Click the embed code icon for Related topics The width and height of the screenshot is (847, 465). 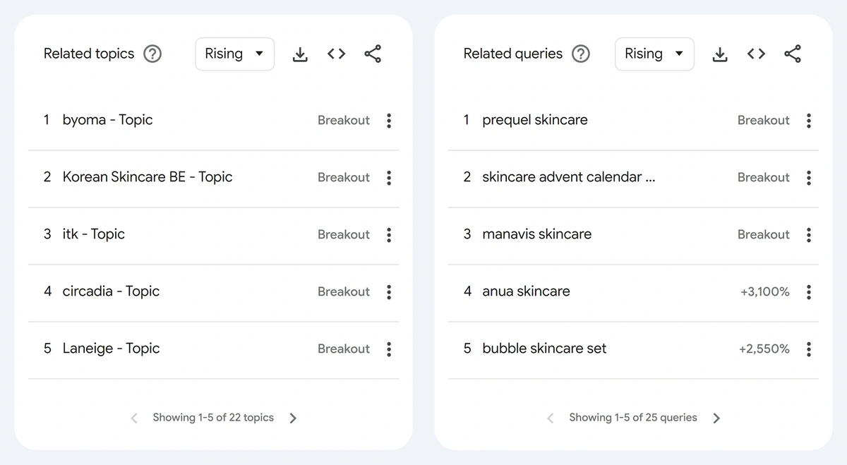pyautogui.click(x=337, y=54)
